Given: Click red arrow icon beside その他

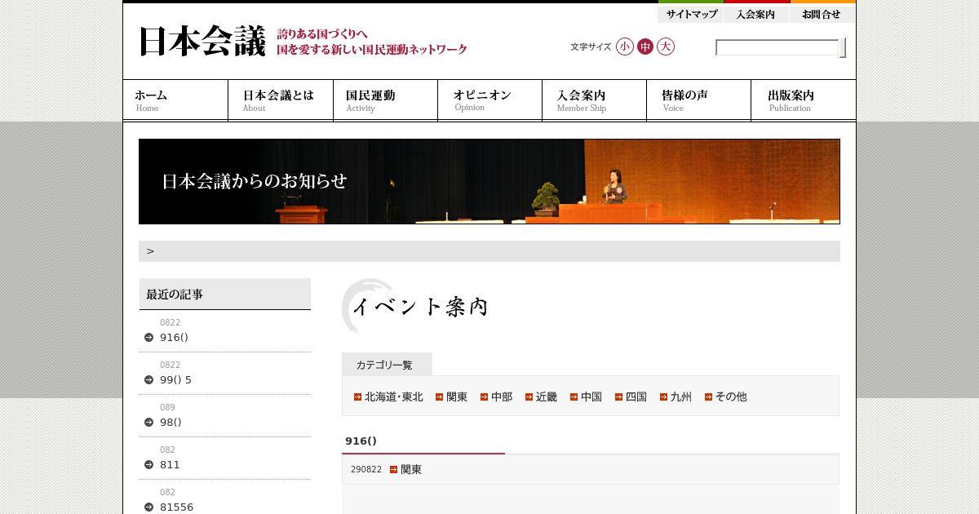Looking at the screenshot, I should point(708,397).
